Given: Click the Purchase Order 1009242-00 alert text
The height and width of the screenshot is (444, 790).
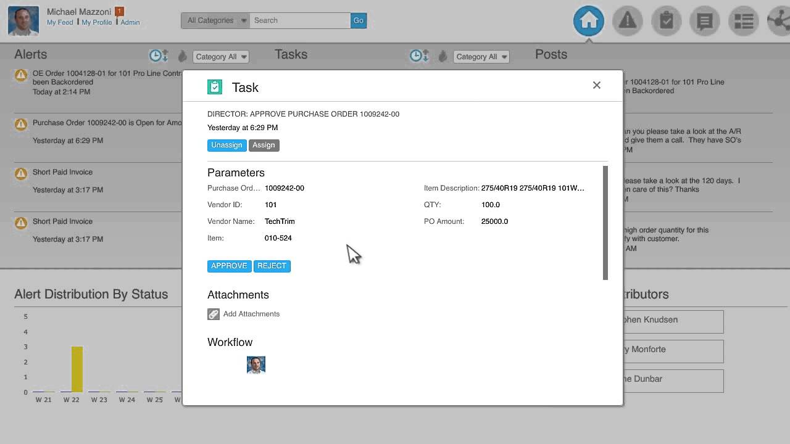Looking at the screenshot, I should (107, 123).
